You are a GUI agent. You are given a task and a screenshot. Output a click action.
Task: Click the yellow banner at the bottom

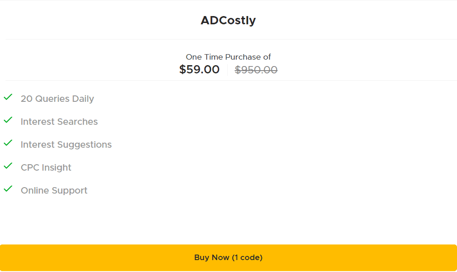pos(228,257)
